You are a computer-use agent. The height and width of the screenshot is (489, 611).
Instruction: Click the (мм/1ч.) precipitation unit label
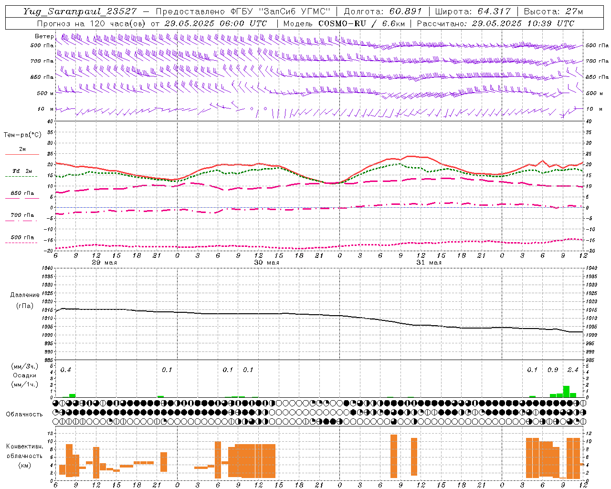pyautogui.click(x=24, y=384)
